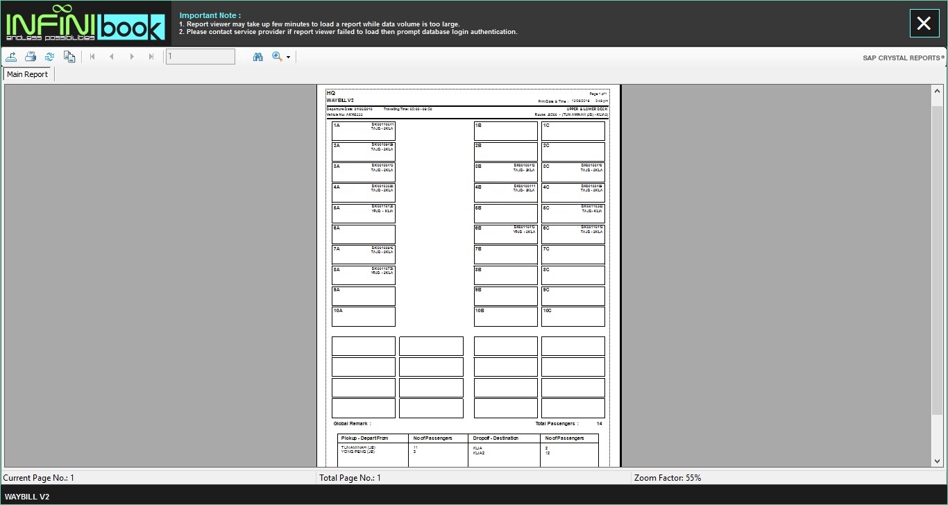Open Find Text with the binoculars icon
948x505 pixels.
coord(258,57)
